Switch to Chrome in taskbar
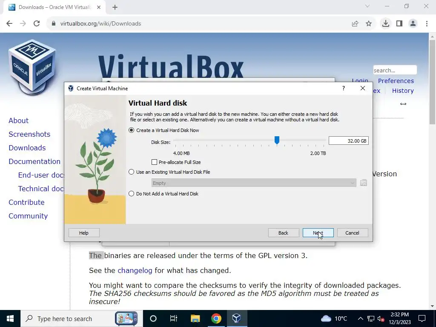This screenshot has height=327, width=436. [x=216, y=318]
